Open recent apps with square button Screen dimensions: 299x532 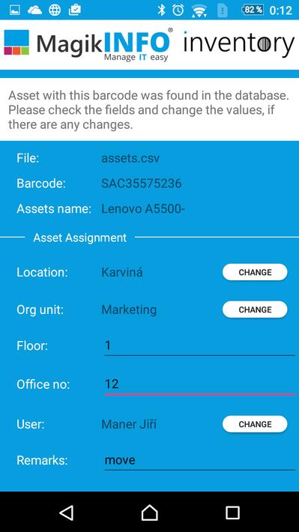pyautogui.click(x=232, y=513)
